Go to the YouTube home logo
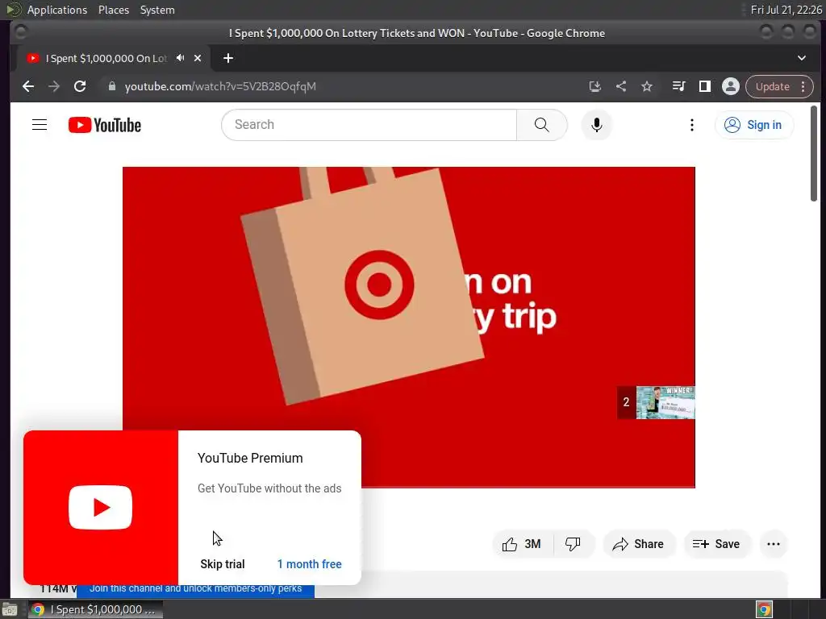 click(x=105, y=125)
